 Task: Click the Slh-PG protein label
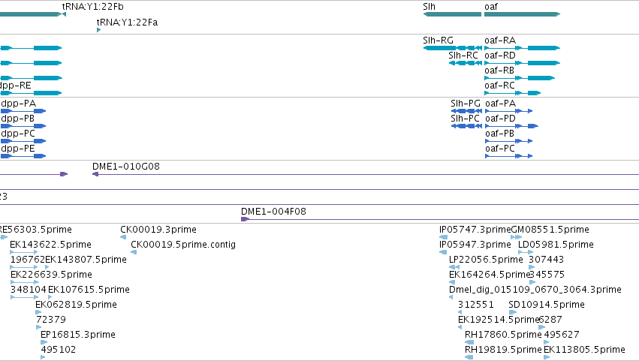[x=466, y=104]
